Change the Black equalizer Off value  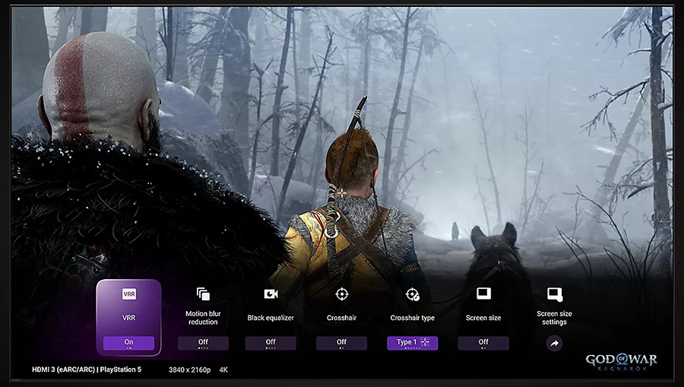coord(271,343)
